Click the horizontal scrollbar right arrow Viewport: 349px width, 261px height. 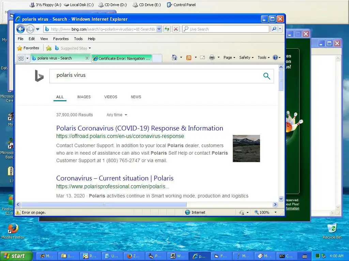coord(275,204)
